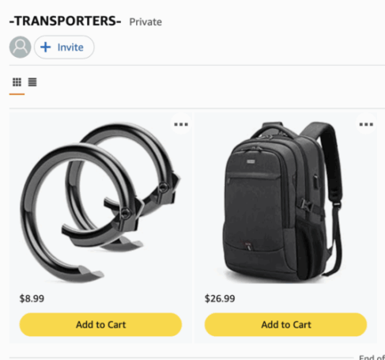This screenshot has width=385, height=360.
Task: Click the End of list text
Action: (372, 358)
